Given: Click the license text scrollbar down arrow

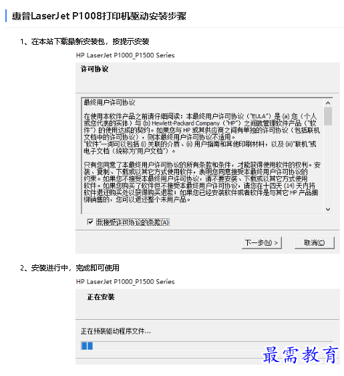Looking at the screenshot, I should tap(328, 209).
